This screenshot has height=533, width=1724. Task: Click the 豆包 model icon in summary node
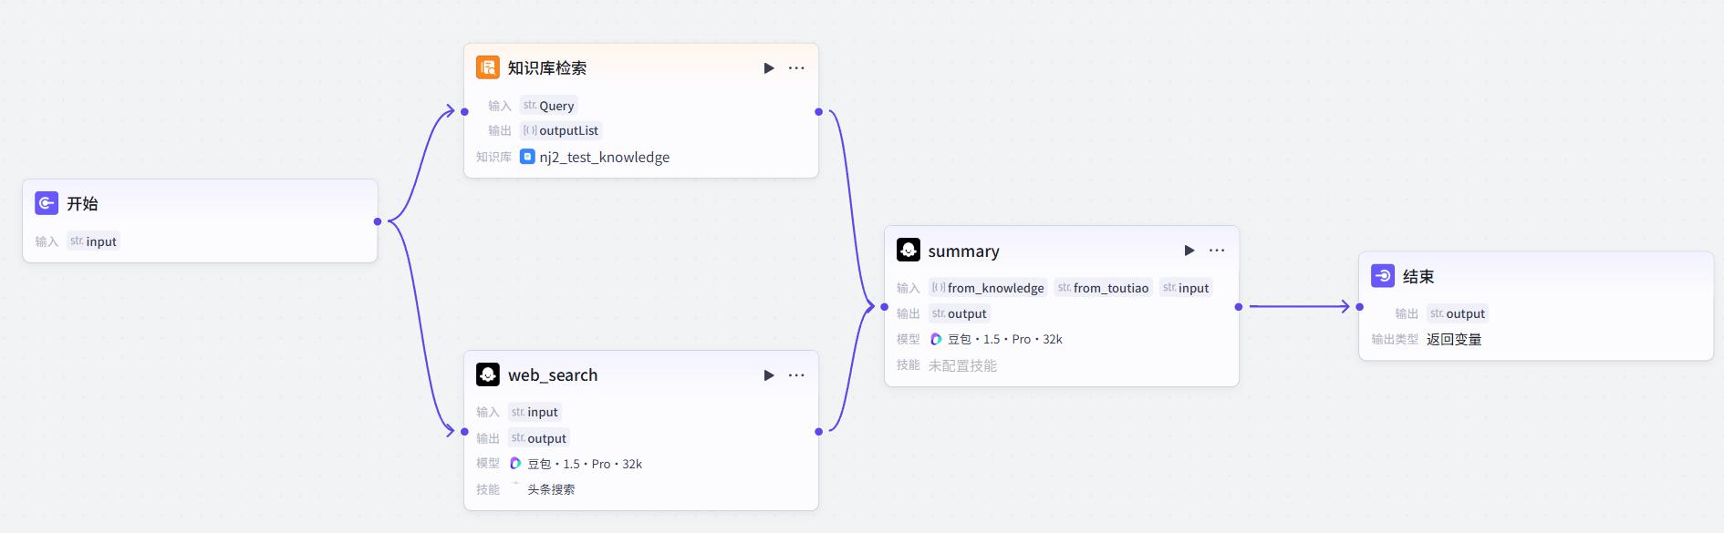pyautogui.click(x=936, y=339)
